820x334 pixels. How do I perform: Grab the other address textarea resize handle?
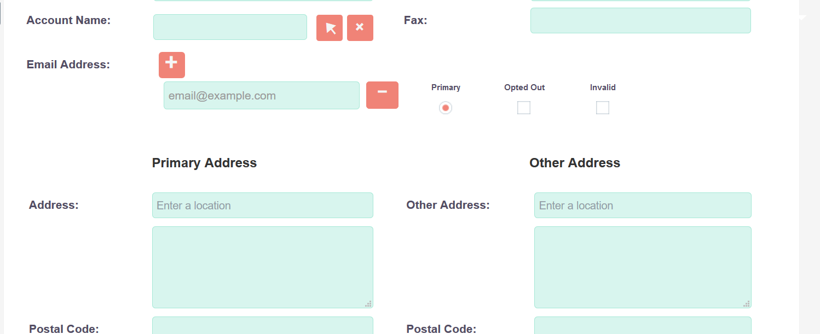747,303
